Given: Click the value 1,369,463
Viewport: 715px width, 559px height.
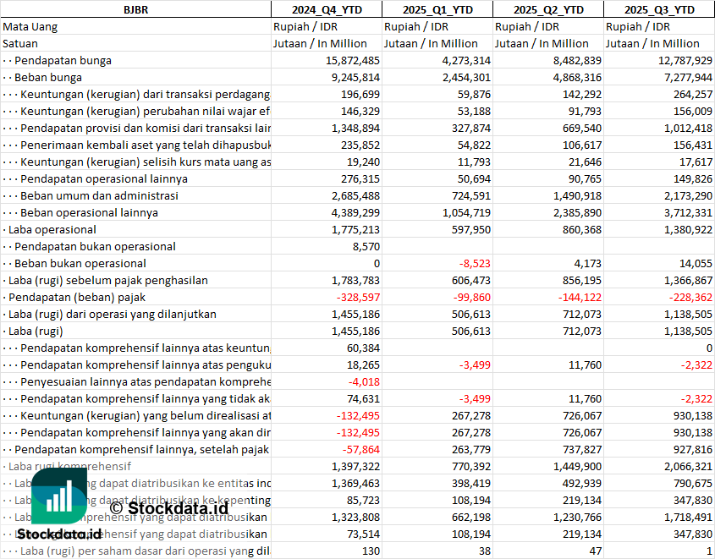Looking at the screenshot, I should click(355, 482).
